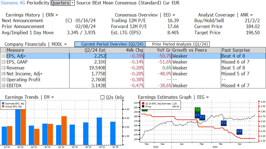266x149 pixels.
Task: Click the orange Actual EPS legend swatch
Action: pos(3,107)
